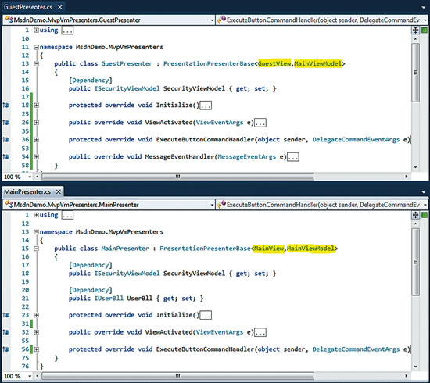Click the vertical scrollbar thumb in GuestPresenter editor

[x=416, y=73]
